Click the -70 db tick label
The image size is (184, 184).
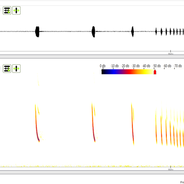point(178,66)
